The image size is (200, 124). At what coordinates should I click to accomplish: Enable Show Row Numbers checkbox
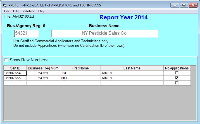click(6, 60)
